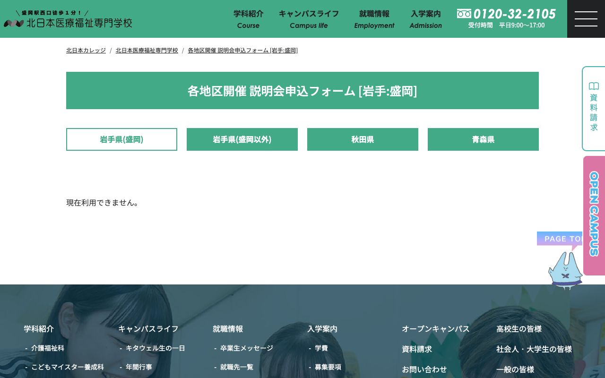Click the green page title banner
Viewport: 605px width, 378px height.
[302, 90]
